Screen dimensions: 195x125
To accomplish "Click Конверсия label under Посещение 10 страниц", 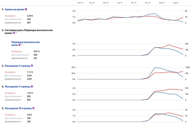I will (10, 115).
